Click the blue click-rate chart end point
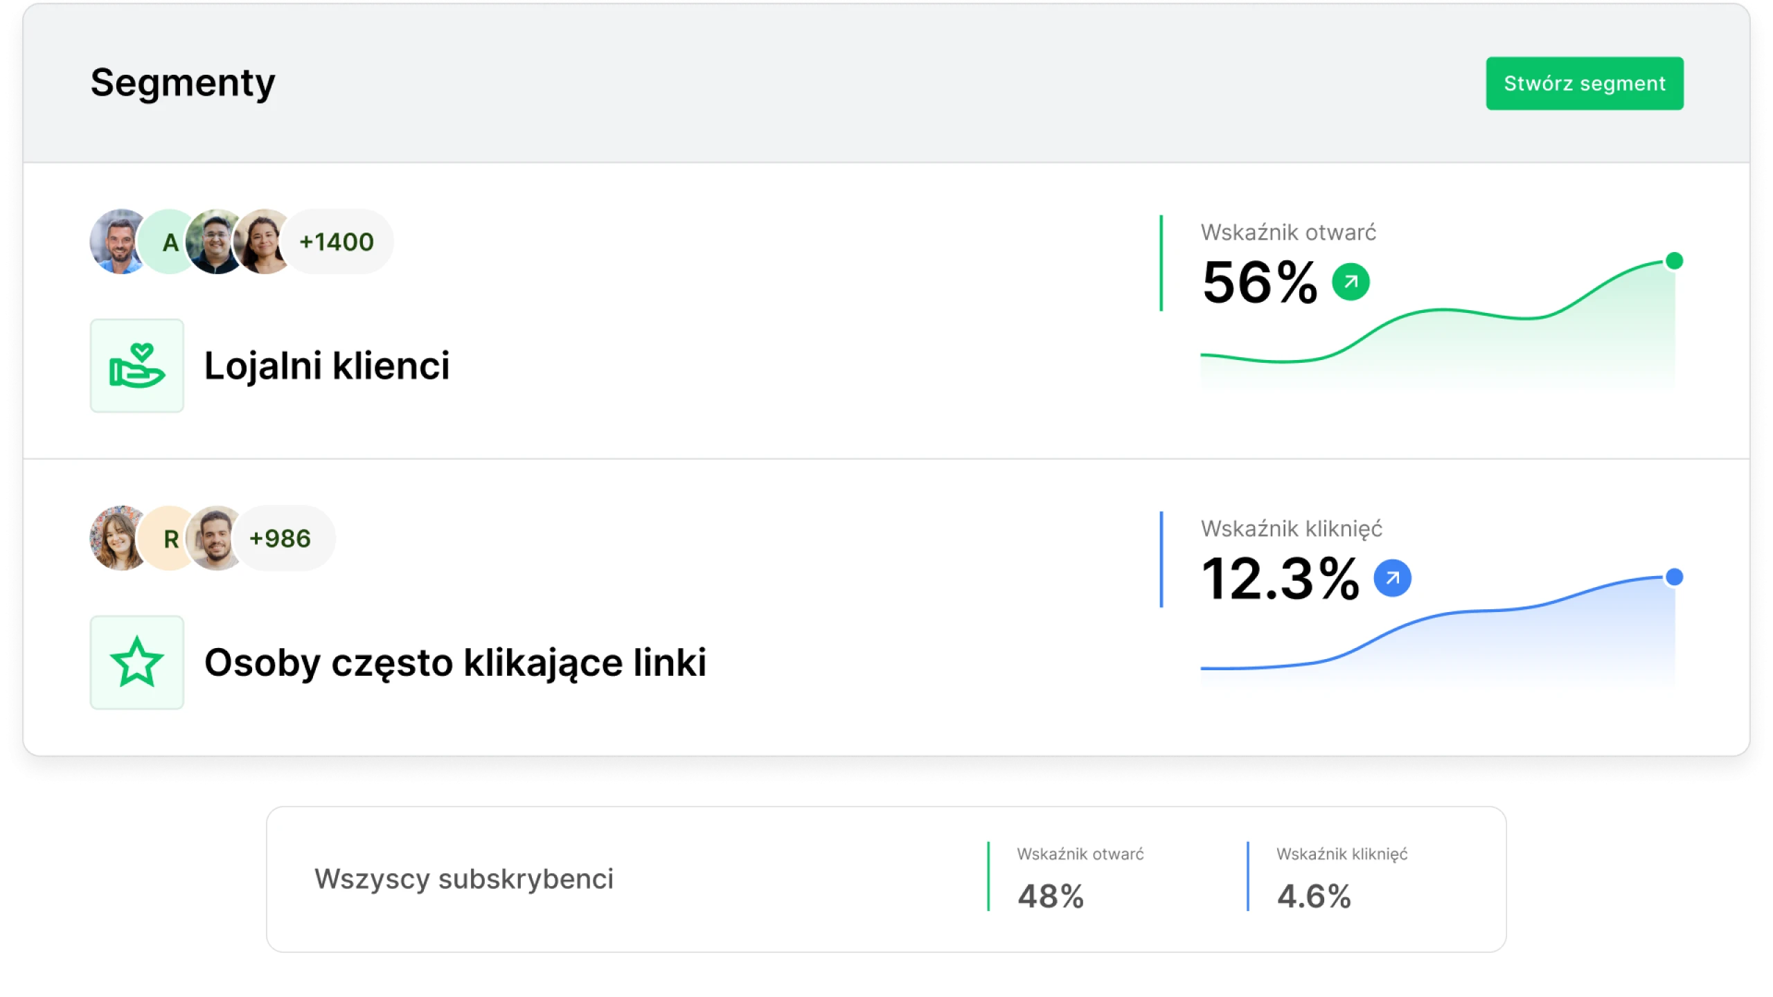 tap(1674, 577)
